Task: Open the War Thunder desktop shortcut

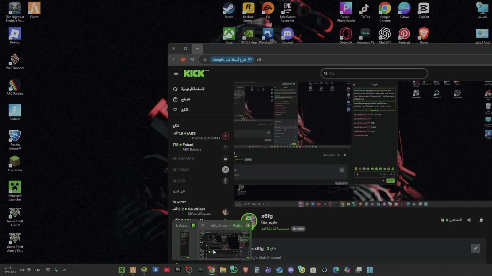Action: (15, 61)
